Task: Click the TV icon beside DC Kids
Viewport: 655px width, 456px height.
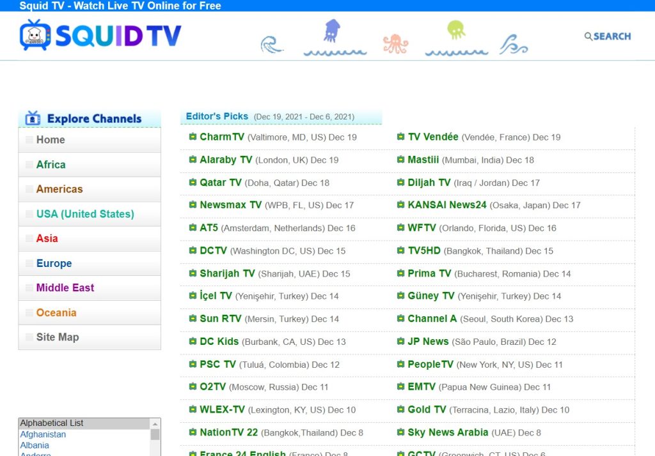Action: click(193, 341)
